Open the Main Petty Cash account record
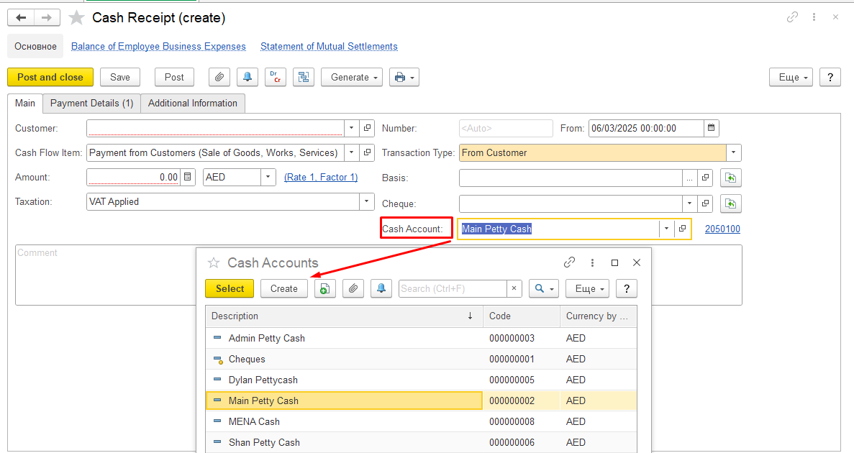 pos(683,229)
